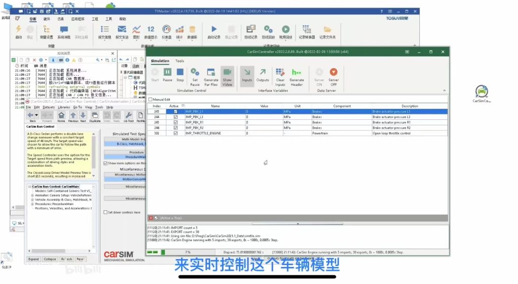Screen dimensions: 518x284
Task: Open the statistics bar chart icon
Action: point(180,32)
